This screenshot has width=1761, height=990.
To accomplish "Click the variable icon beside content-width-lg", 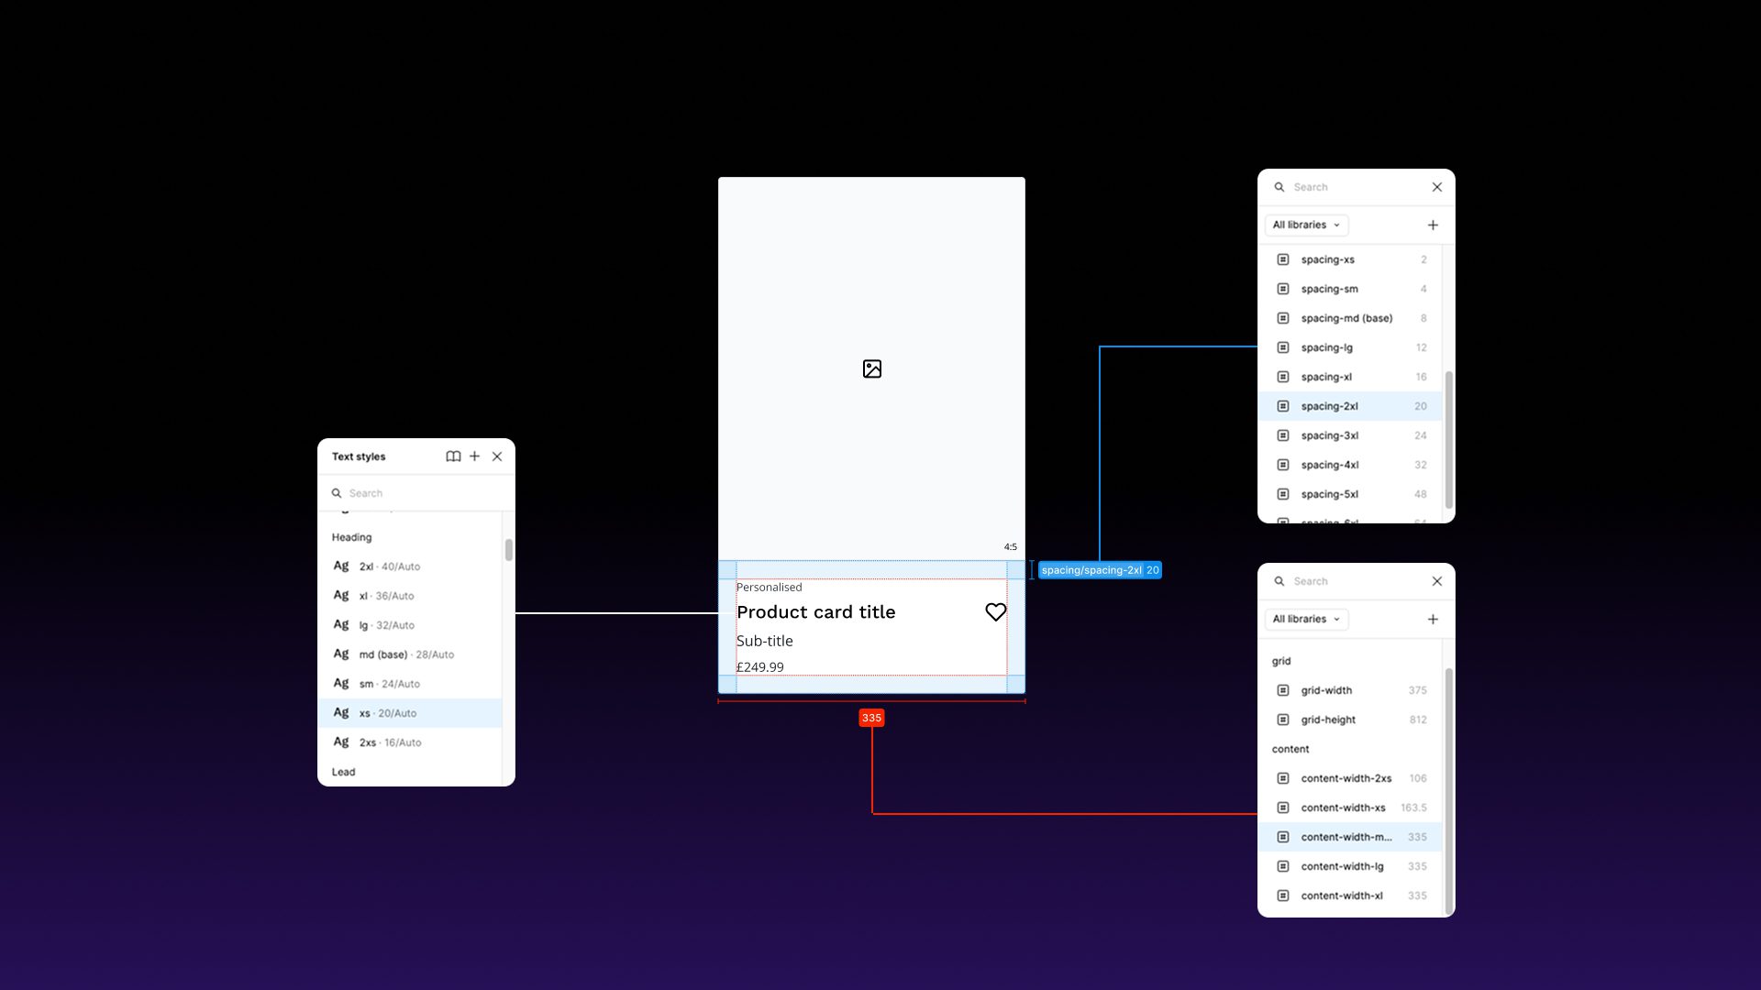I will tap(1283, 866).
